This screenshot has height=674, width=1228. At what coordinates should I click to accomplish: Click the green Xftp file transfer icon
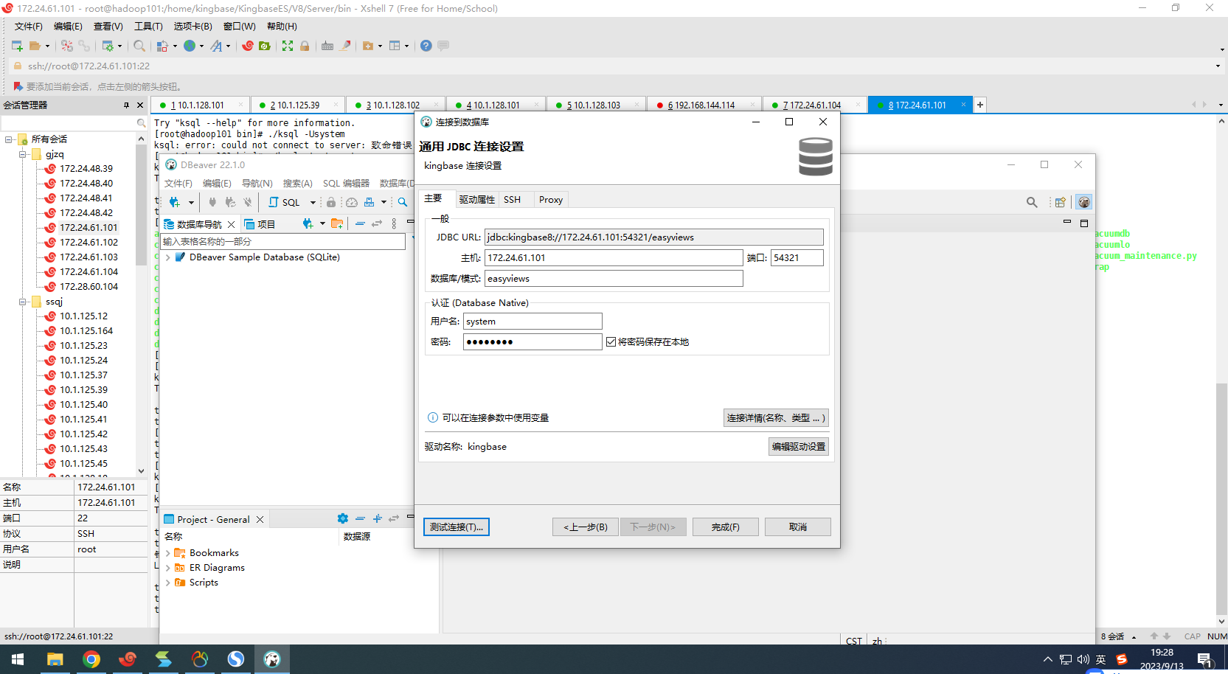coord(265,46)
